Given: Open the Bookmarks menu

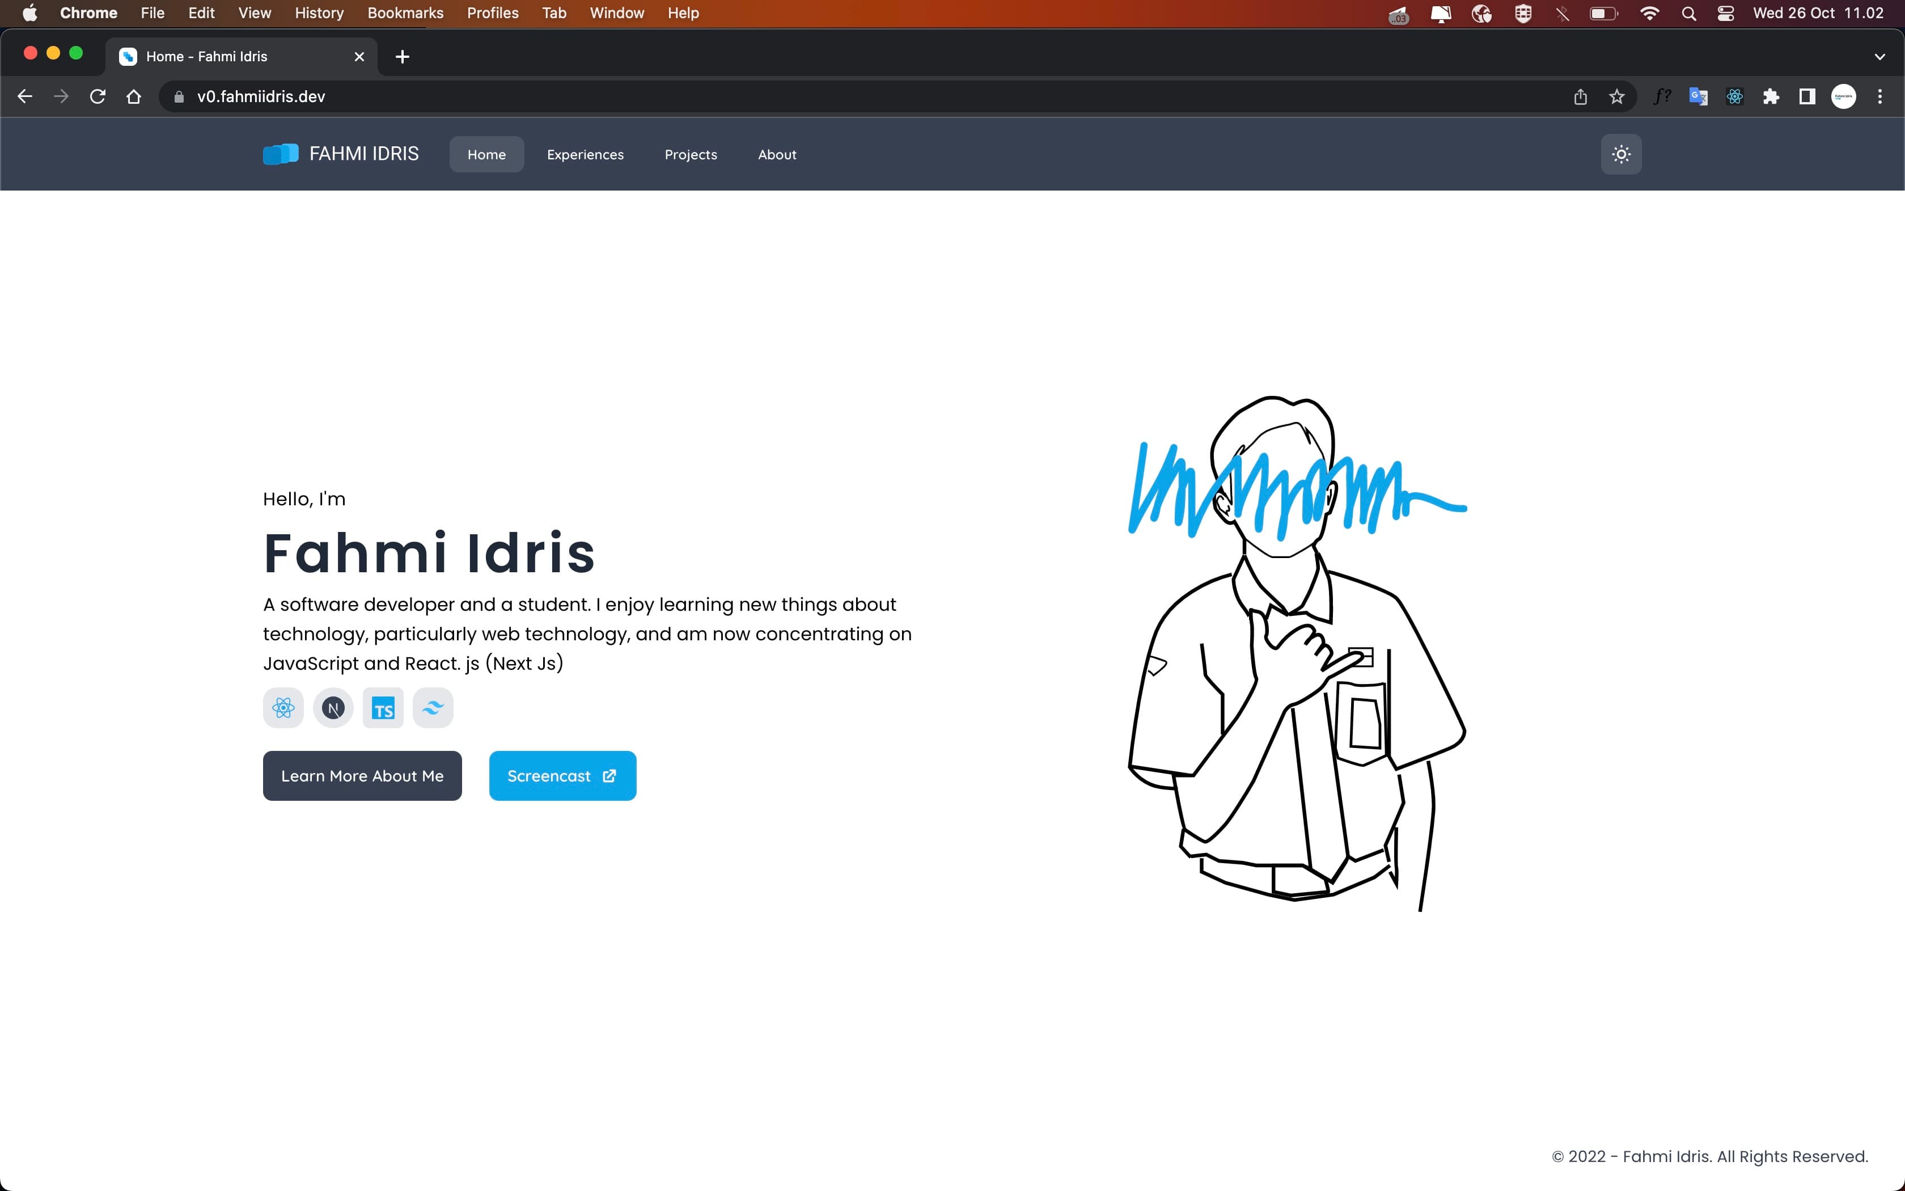Looking at the screenshot, I should tap(405, 12).
